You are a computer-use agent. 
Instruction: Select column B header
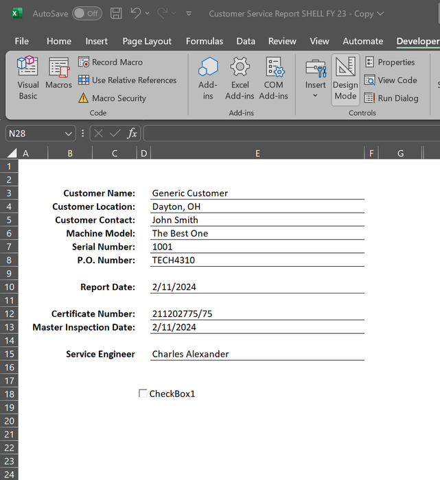tap(70, 153)
